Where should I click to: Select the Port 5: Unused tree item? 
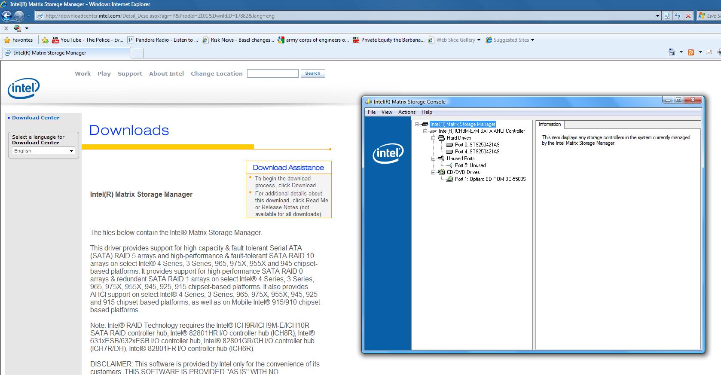coord(470,165)
